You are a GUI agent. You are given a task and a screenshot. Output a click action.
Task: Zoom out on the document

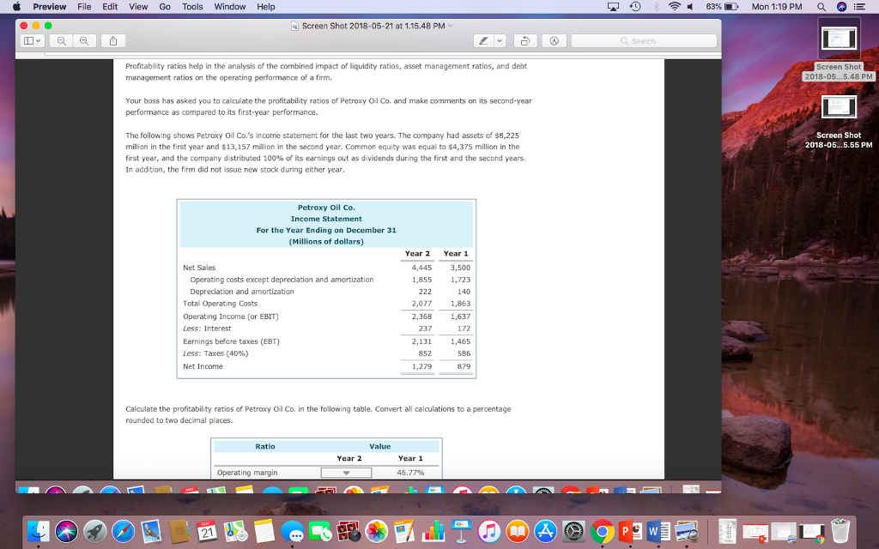pos(61,39)
